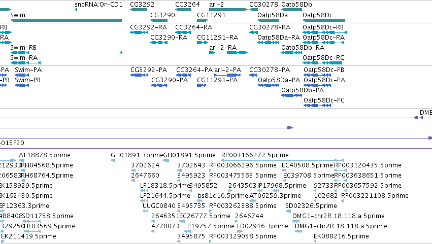Screen dimensions: 432x244
Task: Select EST RP003066296.5prime
Action: 211,170
